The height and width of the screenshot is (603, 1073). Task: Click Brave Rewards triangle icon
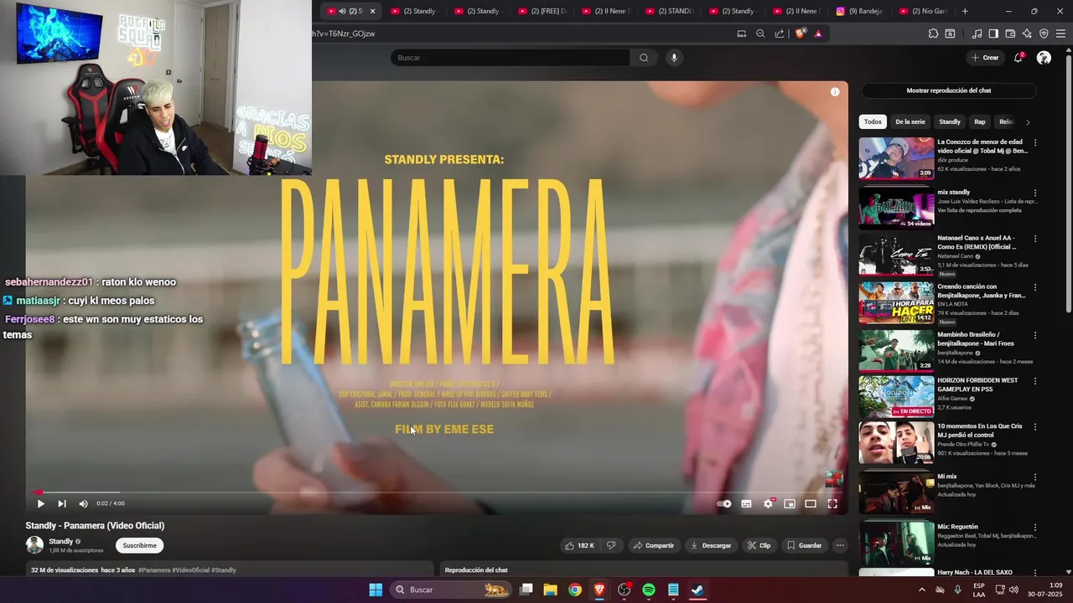(x=818, y=33)
